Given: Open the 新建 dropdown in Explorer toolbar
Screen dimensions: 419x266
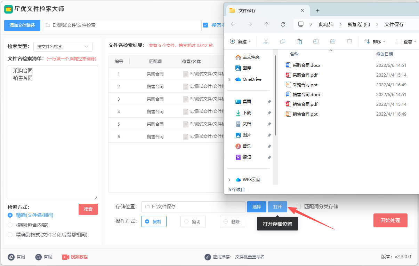Looking at the screenshot, I should (x=241, y=41).
